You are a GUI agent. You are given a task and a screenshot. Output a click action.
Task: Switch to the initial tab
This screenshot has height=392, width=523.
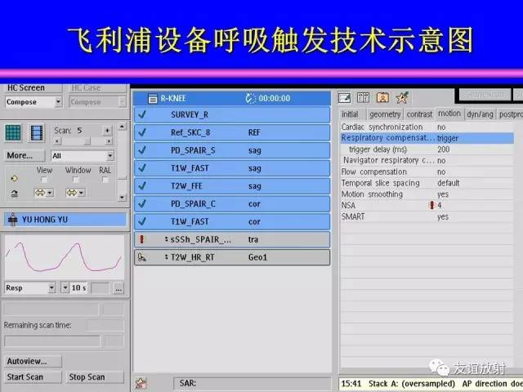coord(350,114)
